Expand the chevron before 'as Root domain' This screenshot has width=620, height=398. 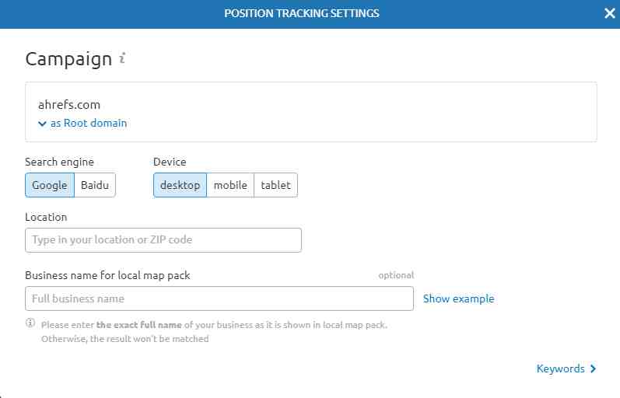tap(42, 124)
